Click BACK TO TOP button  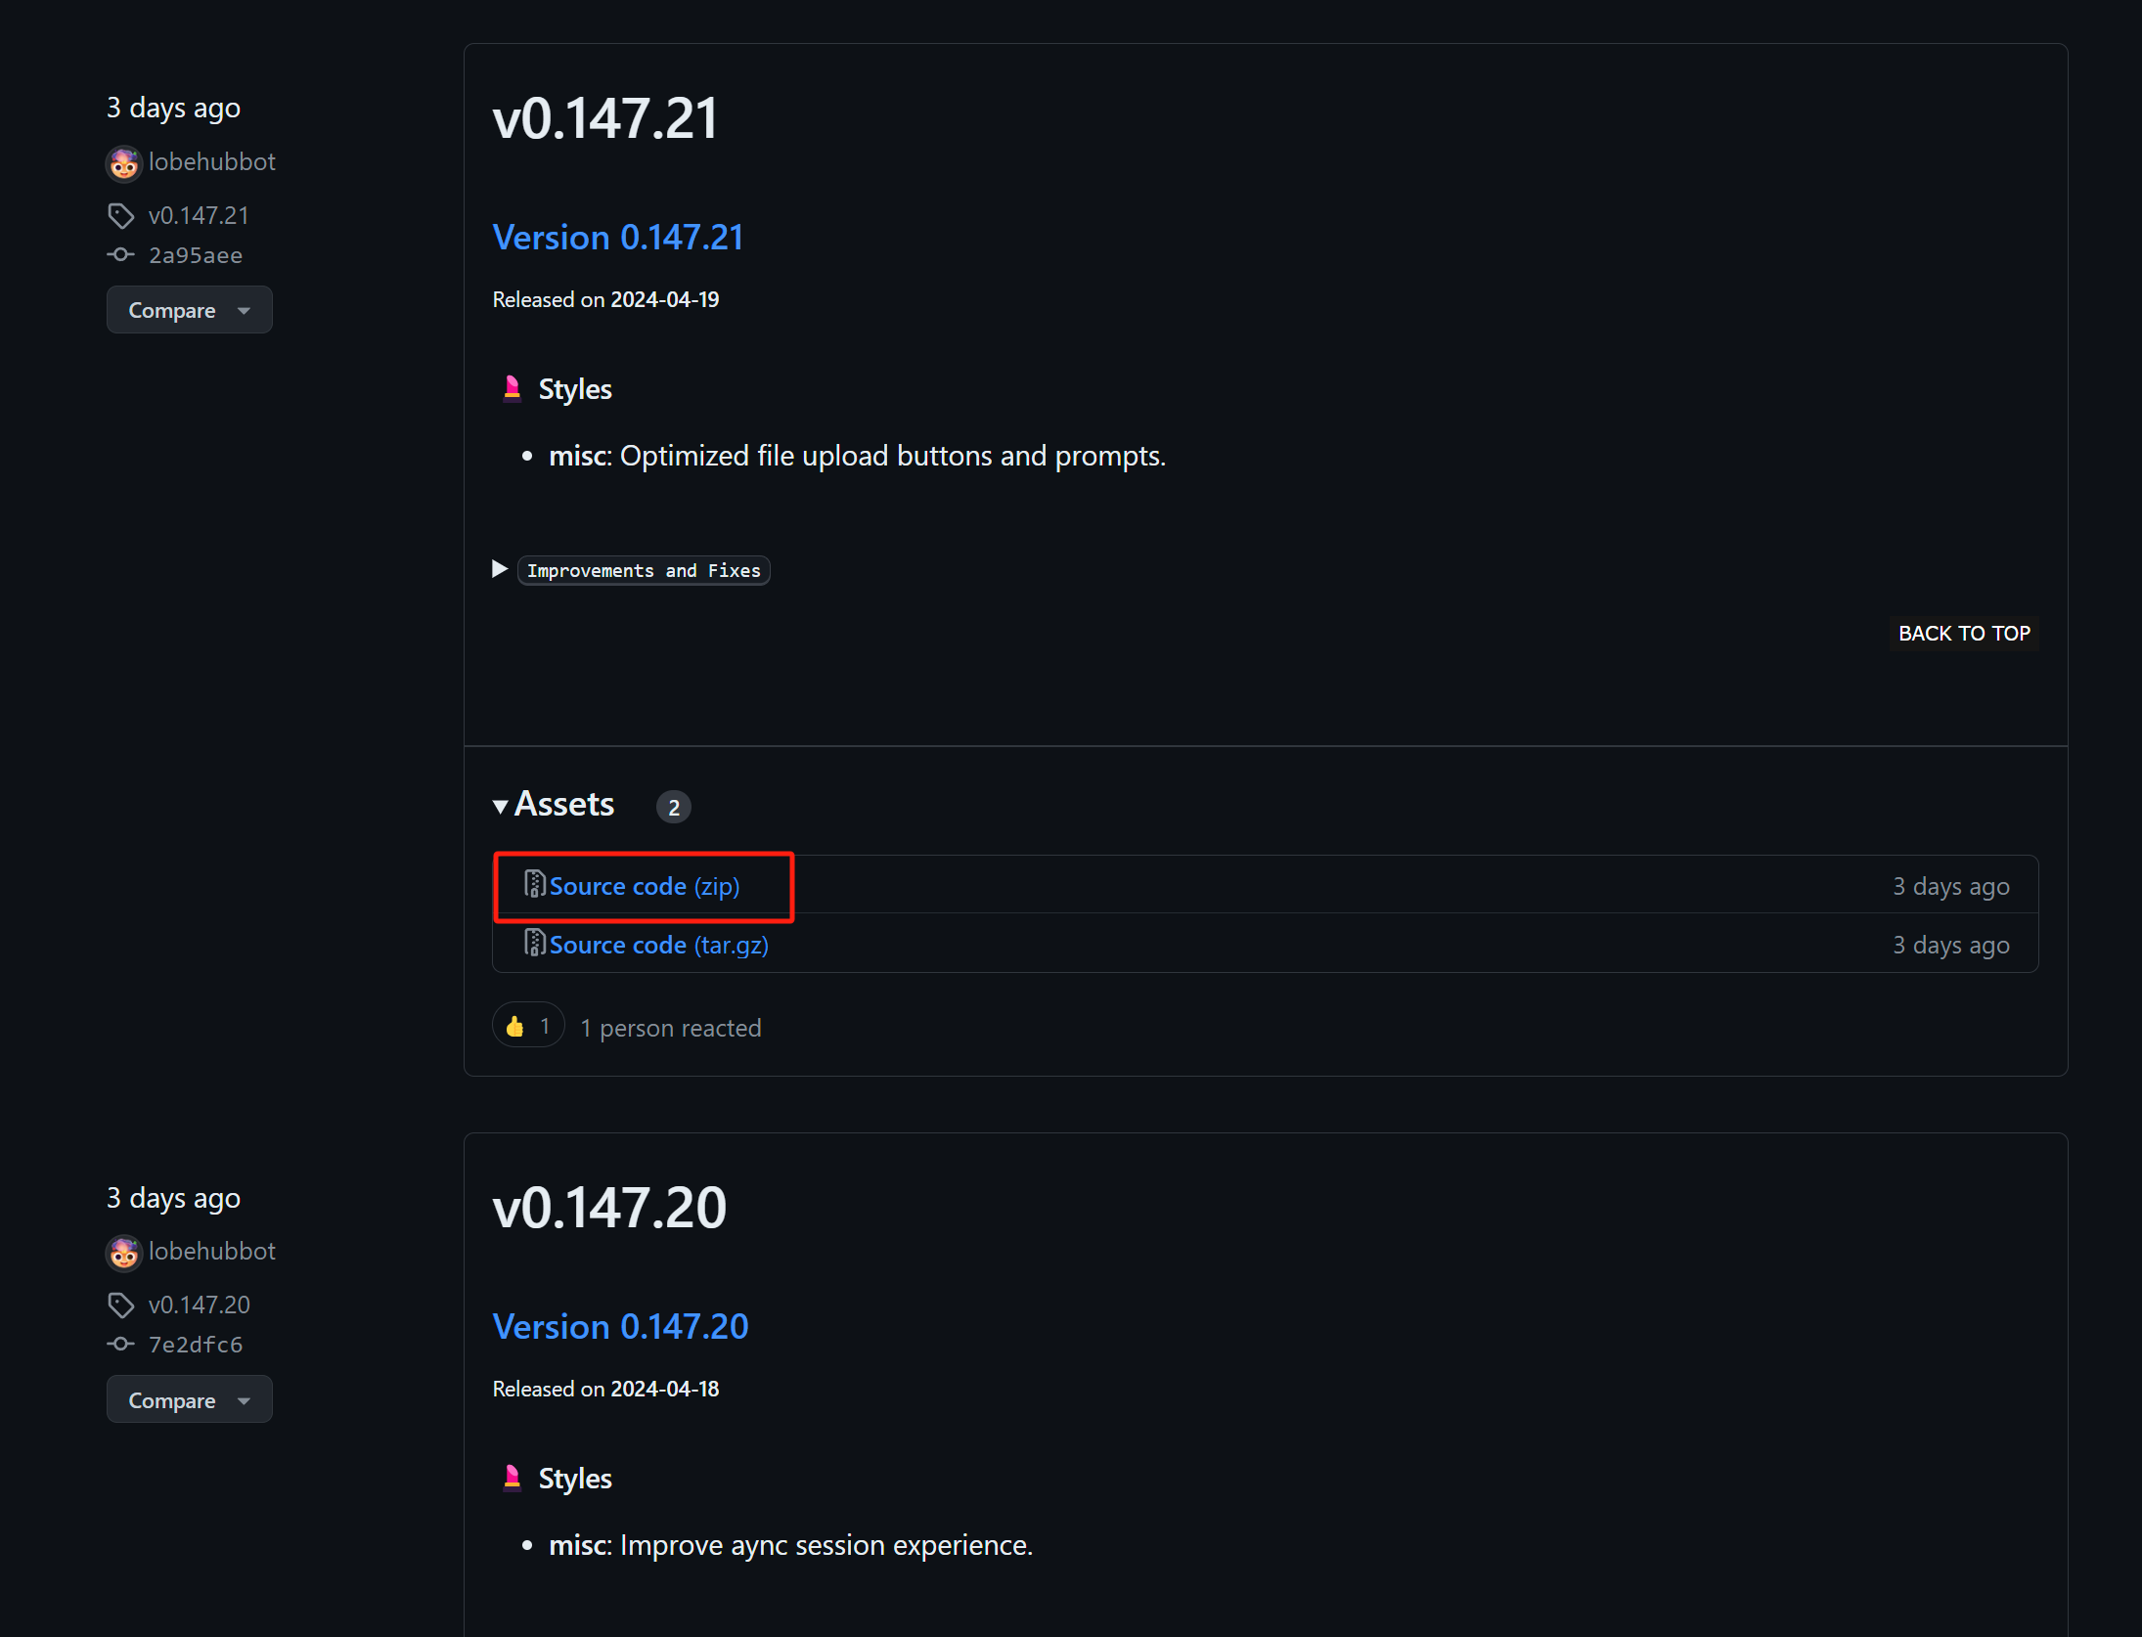pos(1963,633)
